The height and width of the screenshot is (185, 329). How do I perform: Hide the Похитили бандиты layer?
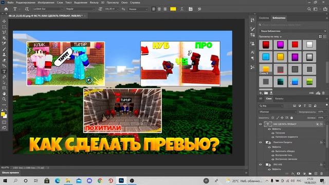pos(261,142)
